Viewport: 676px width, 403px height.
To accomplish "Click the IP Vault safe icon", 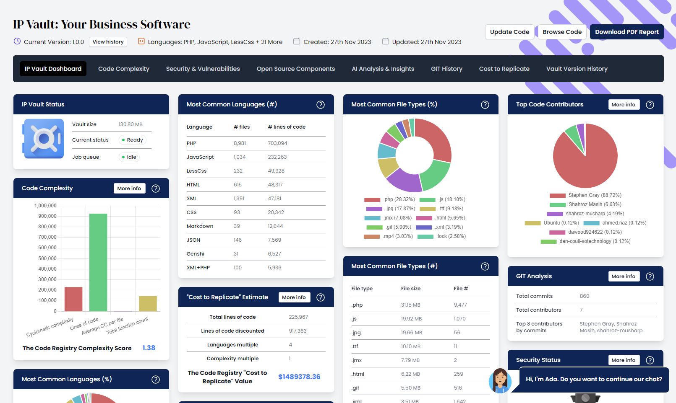I will (43, 139).
